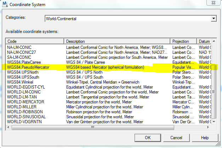222x148 pixels.
Task: Open Help for coordinate systems
Action: coord(205,138)
